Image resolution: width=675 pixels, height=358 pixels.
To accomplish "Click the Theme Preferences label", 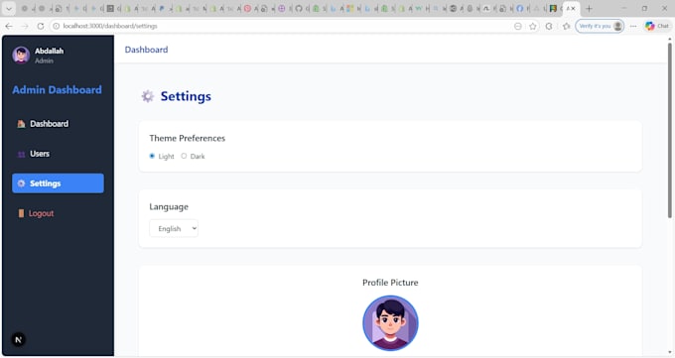I will click(188, 138).
